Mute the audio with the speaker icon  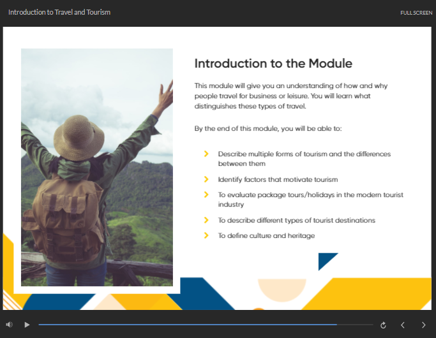point(9,325)
